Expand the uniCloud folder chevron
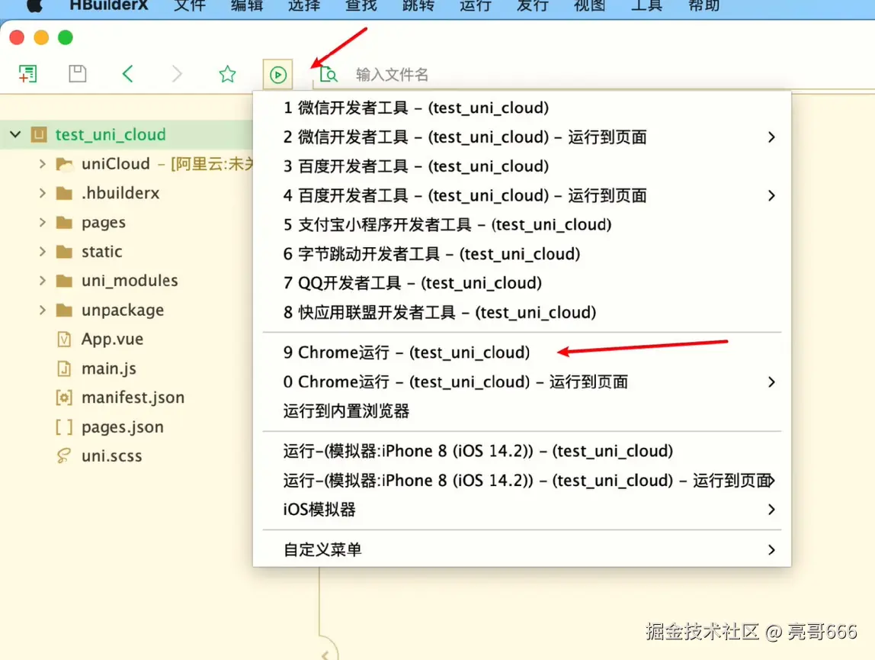 click(43, 164)
